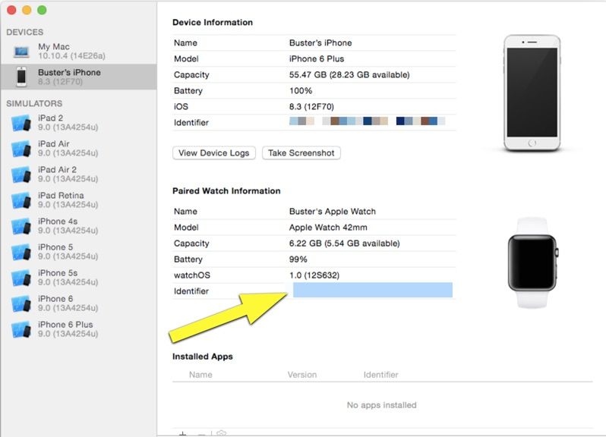Select "Buster's Apple Watch" name value

pos(333,212)
